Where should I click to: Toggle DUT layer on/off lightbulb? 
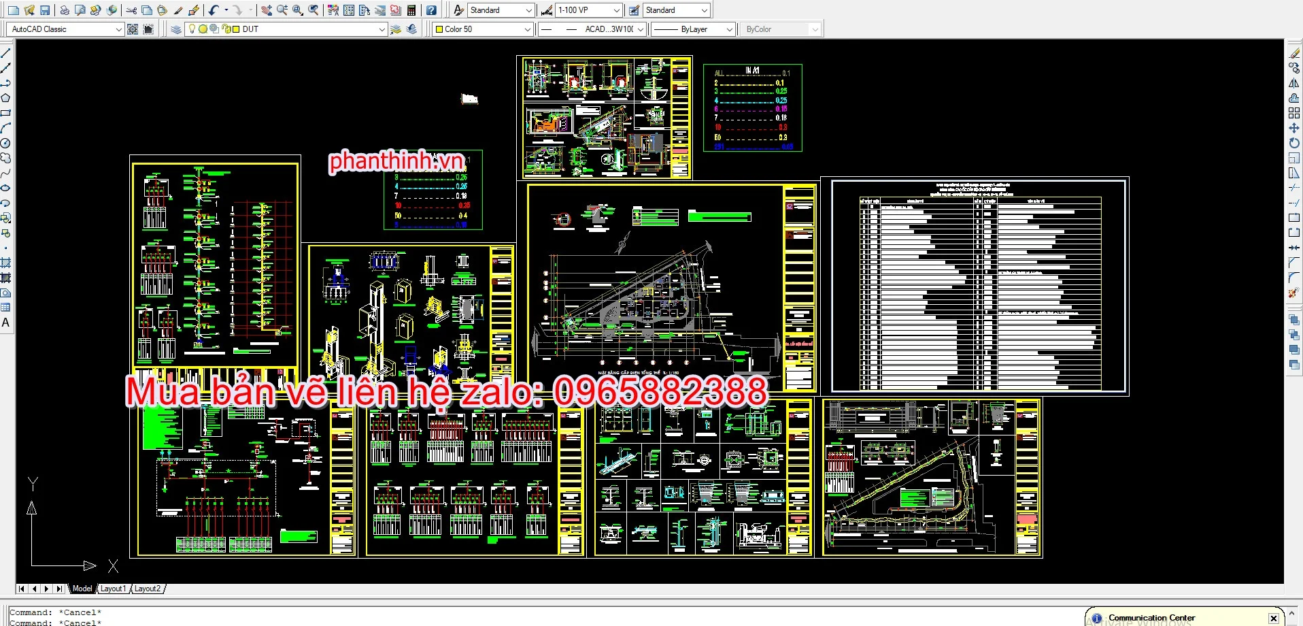[192, 29]
